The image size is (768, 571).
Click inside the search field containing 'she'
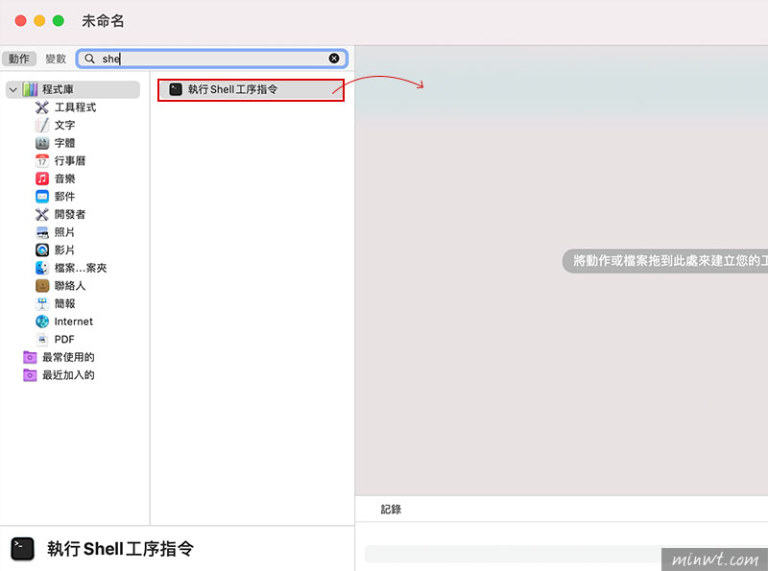pyautogui.click(x=212, y=59)
